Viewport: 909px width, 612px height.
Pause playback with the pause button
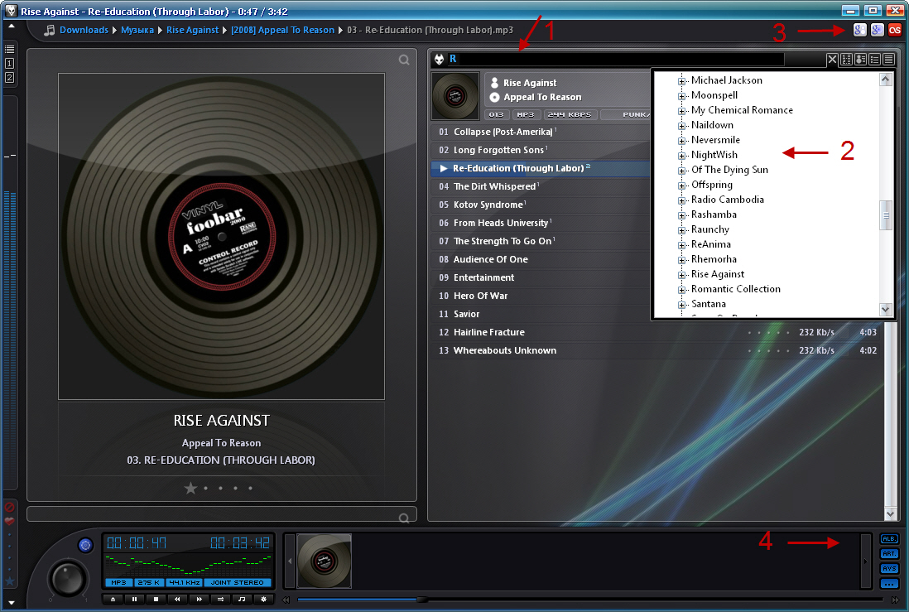[134, 599]
